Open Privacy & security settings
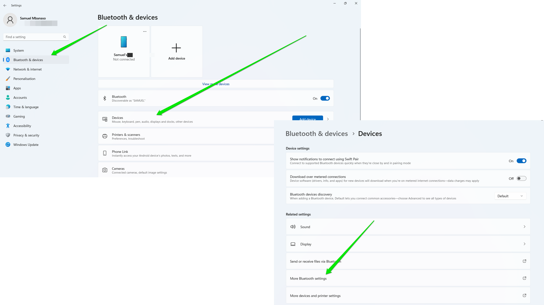Image resolution: width=544 pixels, height=305 pixels. [36, 135]
